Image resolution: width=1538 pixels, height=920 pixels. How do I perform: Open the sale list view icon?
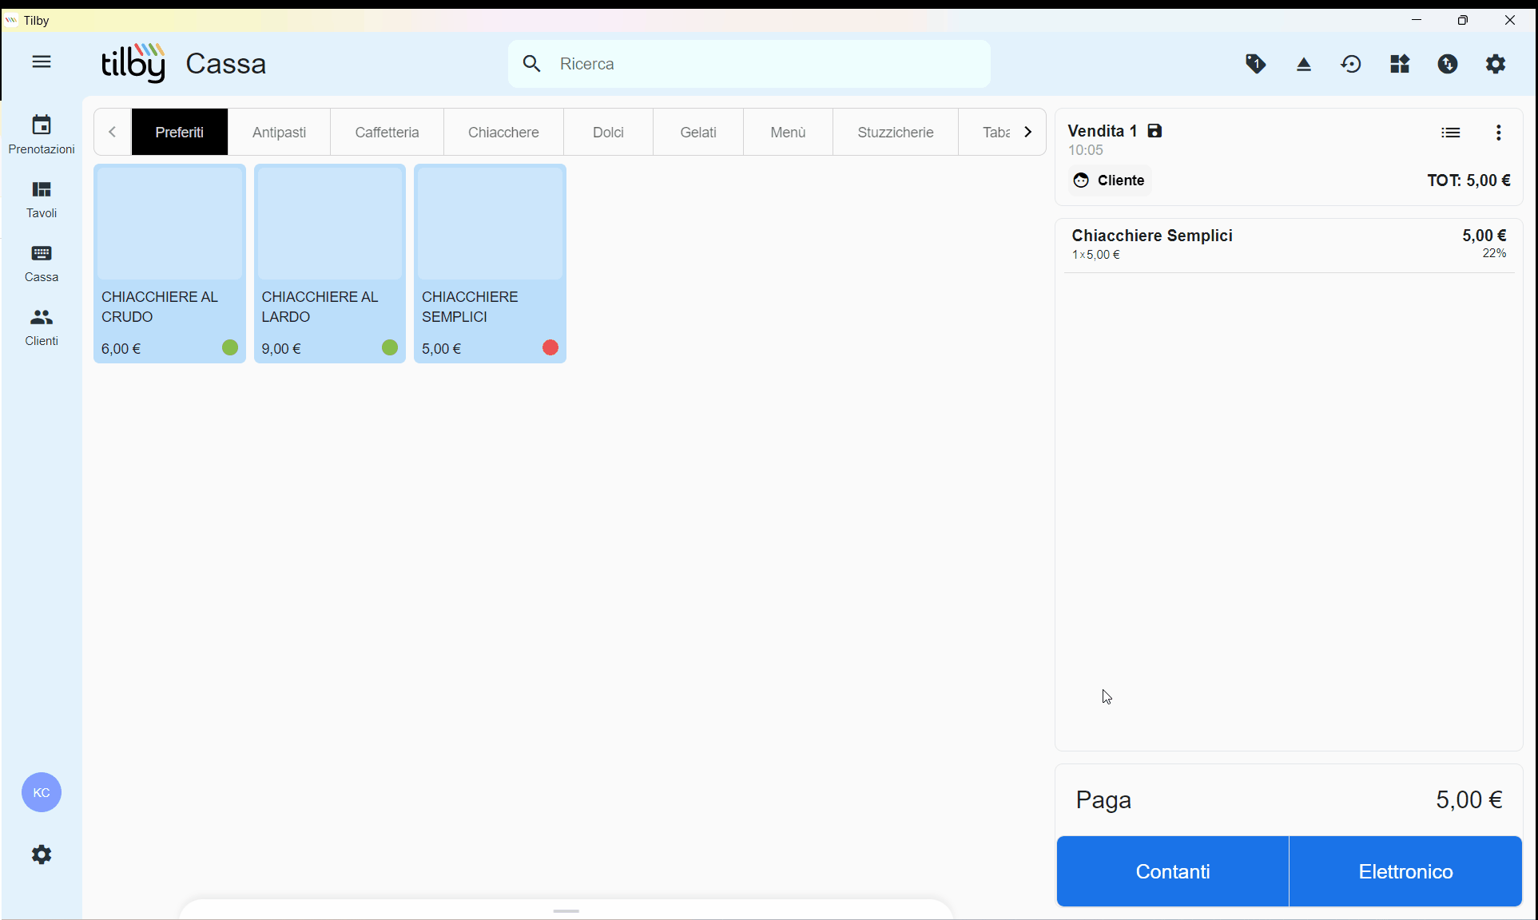(x=1451, y=133)
